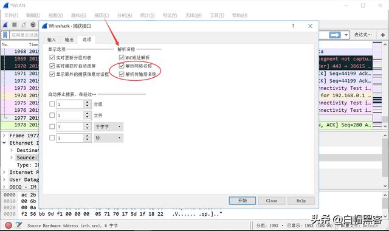Increase the 分组 count spinner up arrow
Viewport: 389px width, 231px height.
[87, 102]
